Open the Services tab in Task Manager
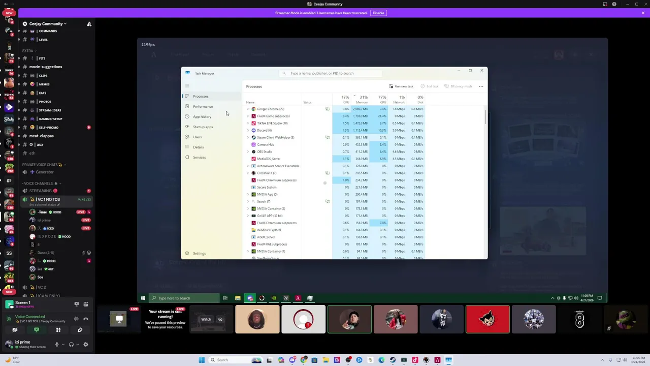The image size is (650, 366). click(x=211, y=157)
